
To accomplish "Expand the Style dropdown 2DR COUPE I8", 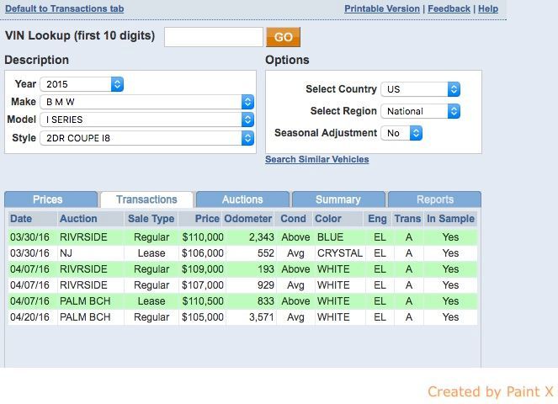I will coord(148,137).
